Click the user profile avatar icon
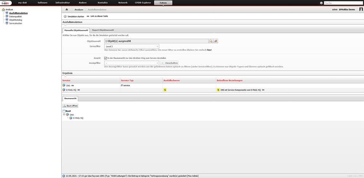This screenshot has height=178, width=364. click(x=361, y=9)
